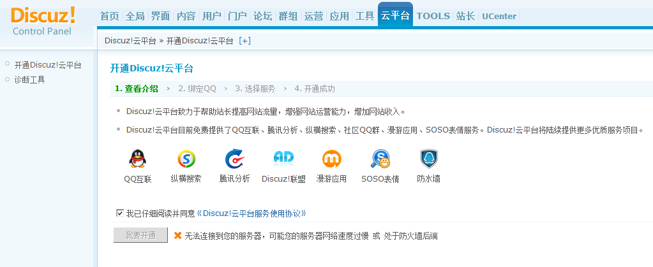Image resolution: width=653 pixels, height=267 pixels.
Task: Go to the 用户 tab
Action: tap(211, 16)
